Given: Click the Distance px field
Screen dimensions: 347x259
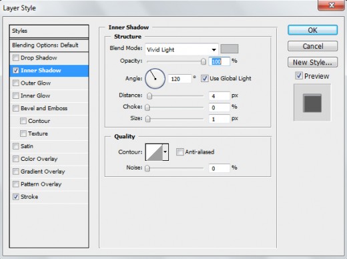Looking at the screenshot, I should click(x=219, y=96).
